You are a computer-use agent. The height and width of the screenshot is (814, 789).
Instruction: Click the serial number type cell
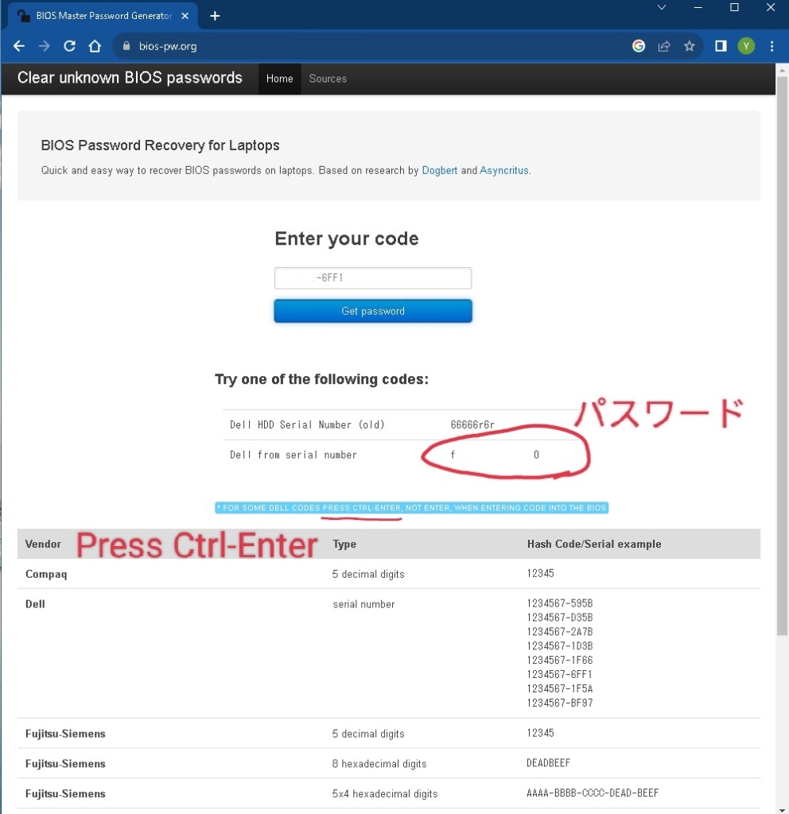pos(363,604)
